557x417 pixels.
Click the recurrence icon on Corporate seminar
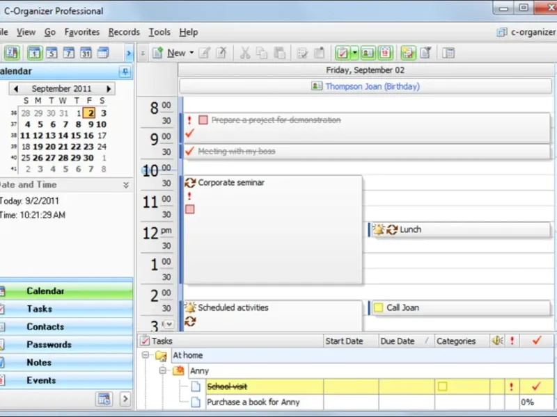[x=190, y=183]
